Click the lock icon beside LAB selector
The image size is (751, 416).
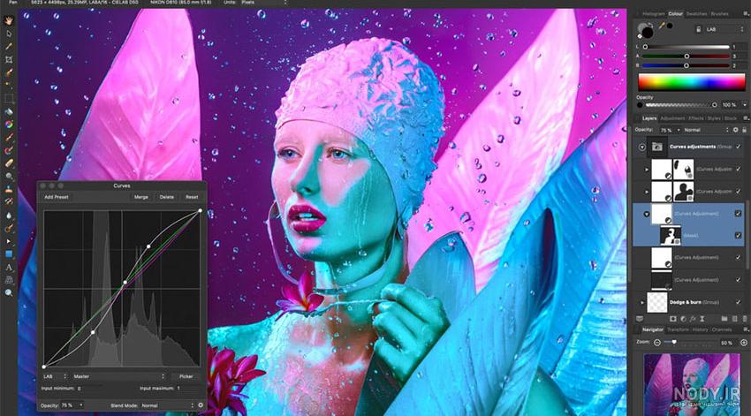(698, 29)
